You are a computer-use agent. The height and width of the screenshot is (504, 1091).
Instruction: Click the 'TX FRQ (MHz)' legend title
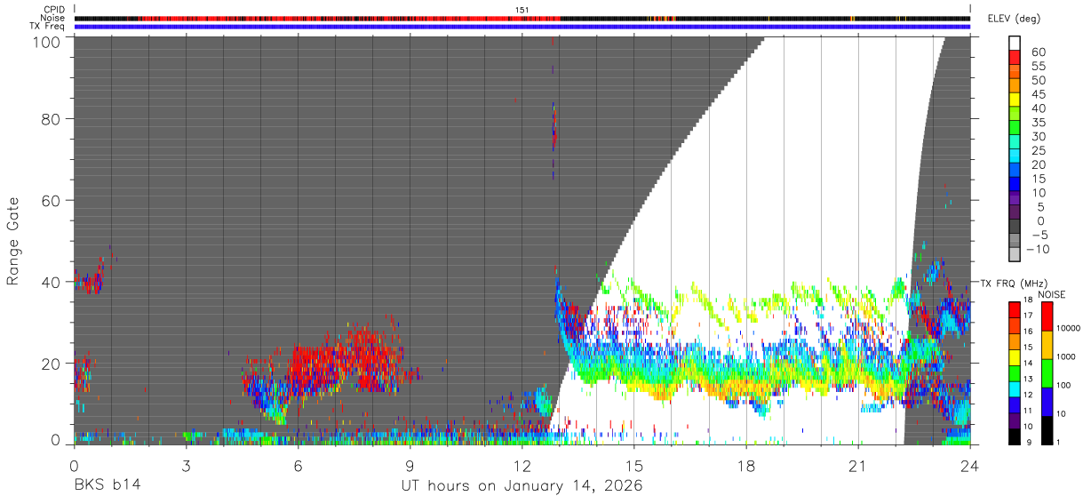pos(1014,283)
